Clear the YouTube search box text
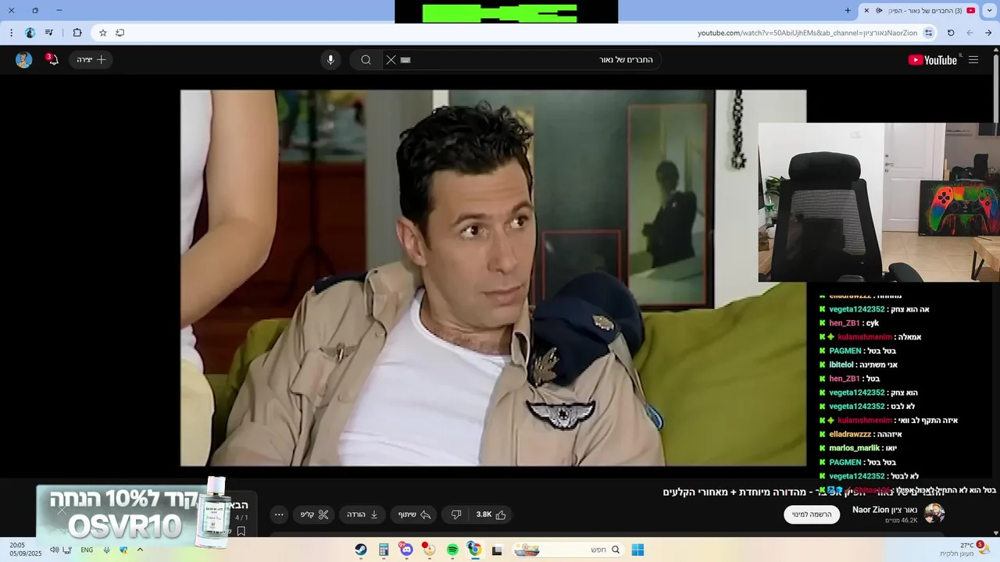 pyautogui.click(x=391, y=60)
